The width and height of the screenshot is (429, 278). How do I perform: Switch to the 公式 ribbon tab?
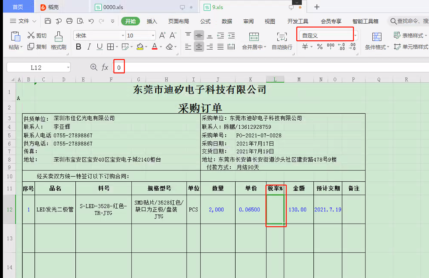coord(205,21)
